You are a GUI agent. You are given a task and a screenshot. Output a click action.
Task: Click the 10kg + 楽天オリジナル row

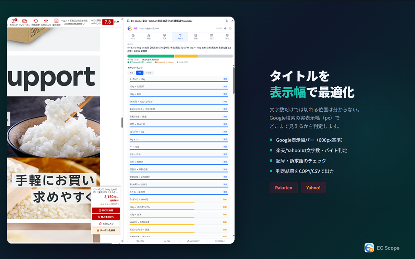pyautogui.click(x=179, y=207)
